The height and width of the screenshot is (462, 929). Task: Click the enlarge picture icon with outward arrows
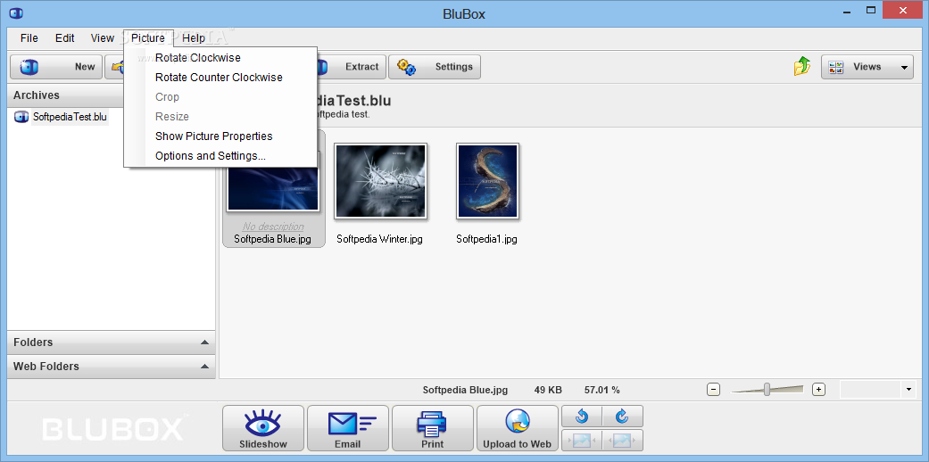point(622,440)
